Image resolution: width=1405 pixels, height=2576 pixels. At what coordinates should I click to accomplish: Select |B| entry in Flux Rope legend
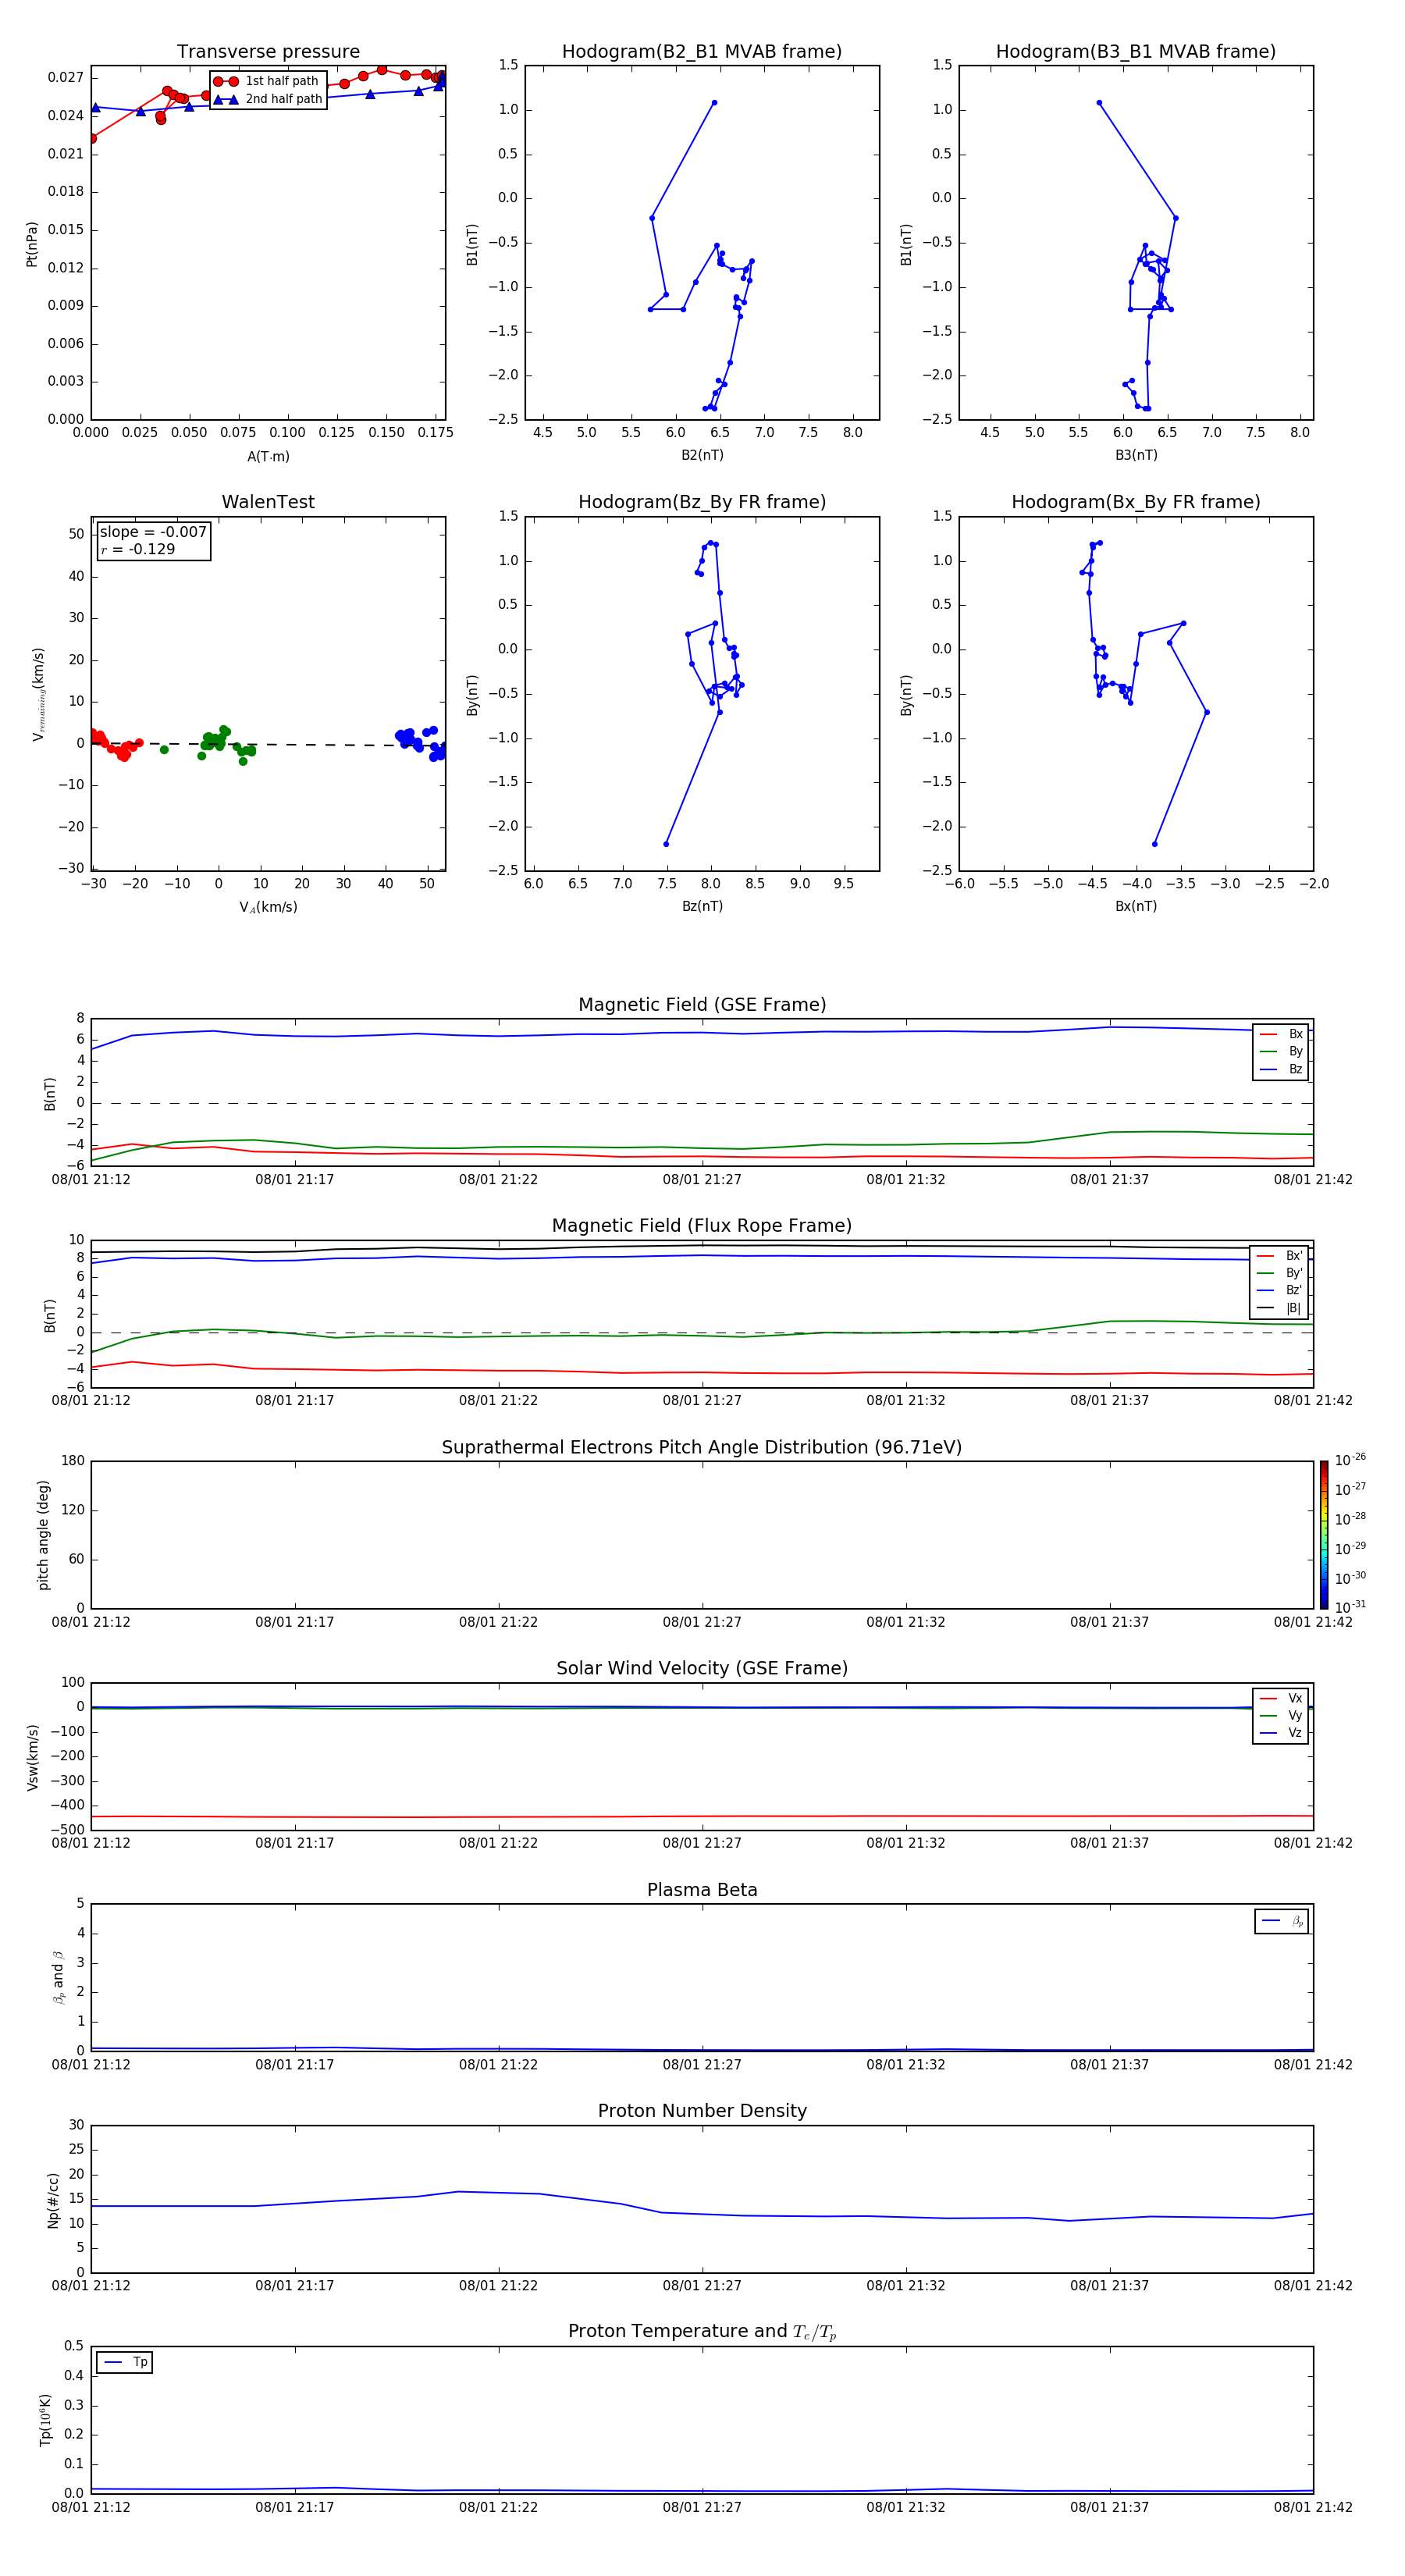[1280, 1308]
